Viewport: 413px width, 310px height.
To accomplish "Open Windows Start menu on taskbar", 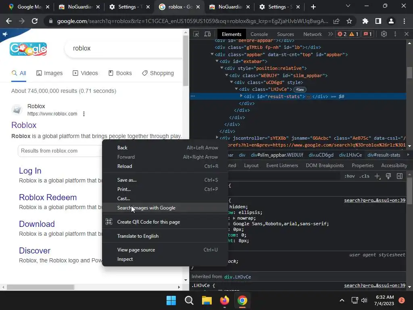I will click(x=171, y=300).
